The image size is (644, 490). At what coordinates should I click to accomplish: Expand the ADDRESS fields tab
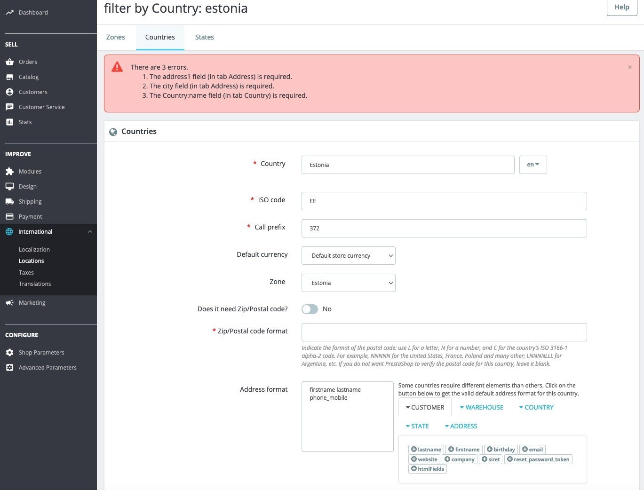point(461,427)
